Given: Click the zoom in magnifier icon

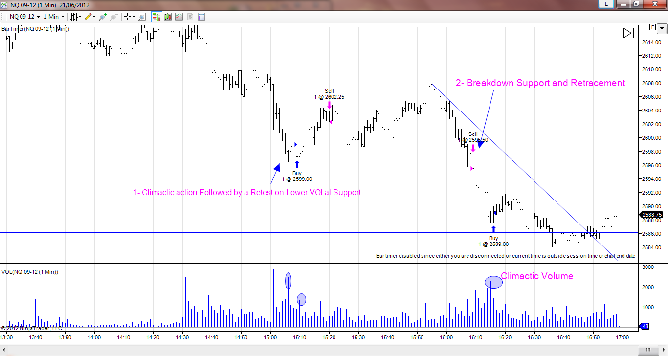Looking at the screenshot, I should tap(102, 17).
